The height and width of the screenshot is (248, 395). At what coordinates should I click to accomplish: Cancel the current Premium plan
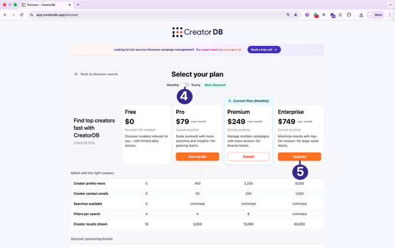click(248, 156)
